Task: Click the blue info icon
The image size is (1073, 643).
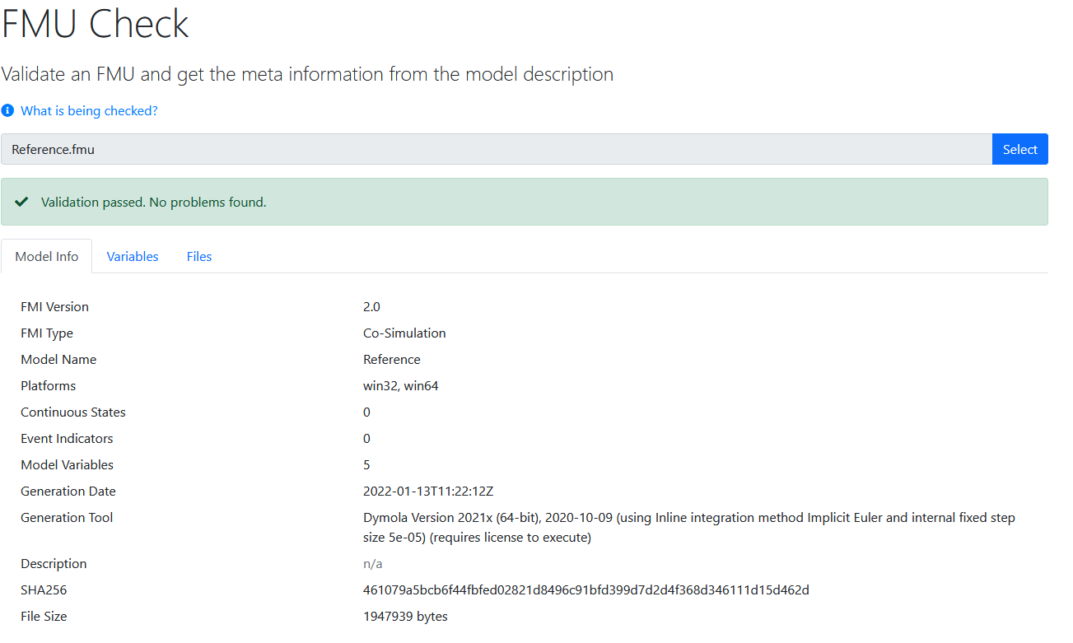Action: coord(8,109)
